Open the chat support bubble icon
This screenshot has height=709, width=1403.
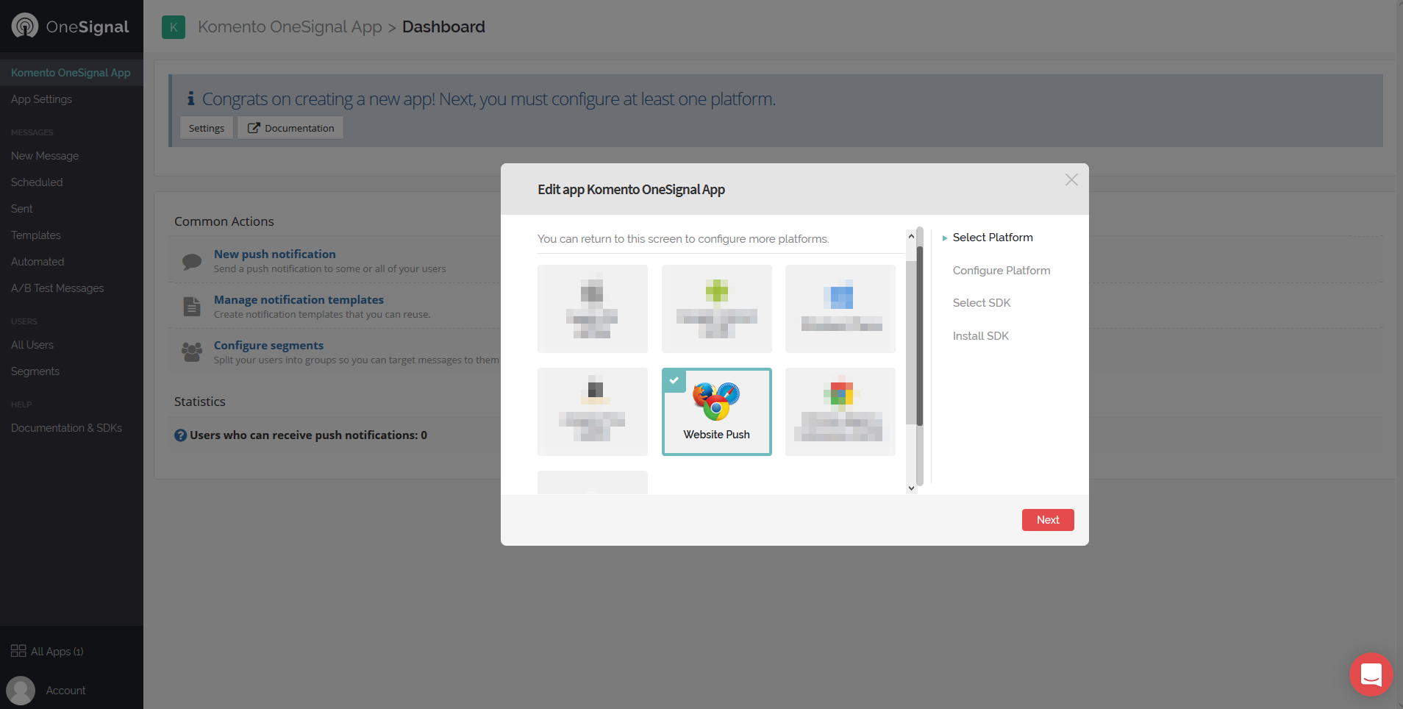(x=1371, y=674)
